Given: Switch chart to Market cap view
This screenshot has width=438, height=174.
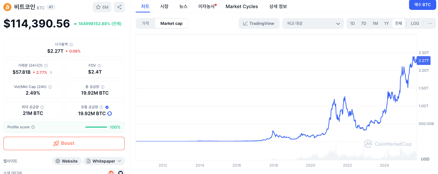Looking at the screenshot, I should coord(171,23).
